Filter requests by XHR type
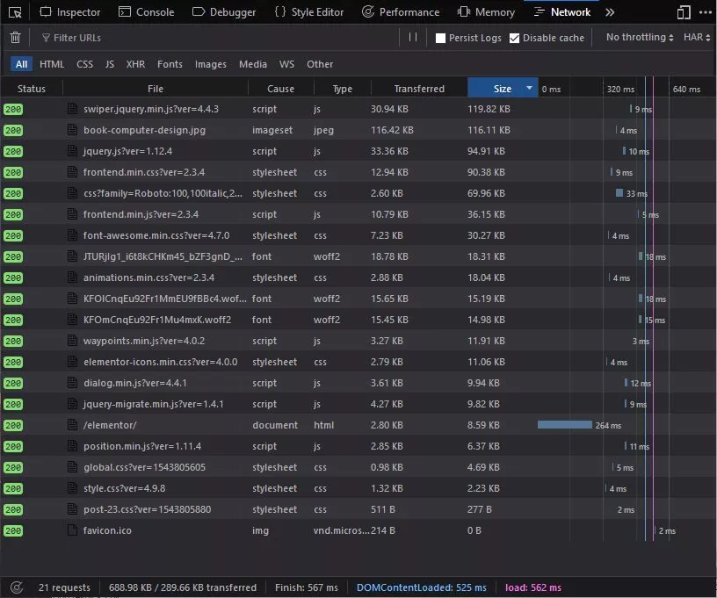 click(135, 64)
